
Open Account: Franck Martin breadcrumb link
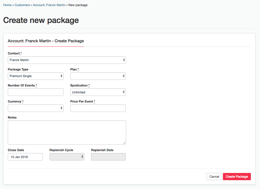tap(49, 5)
